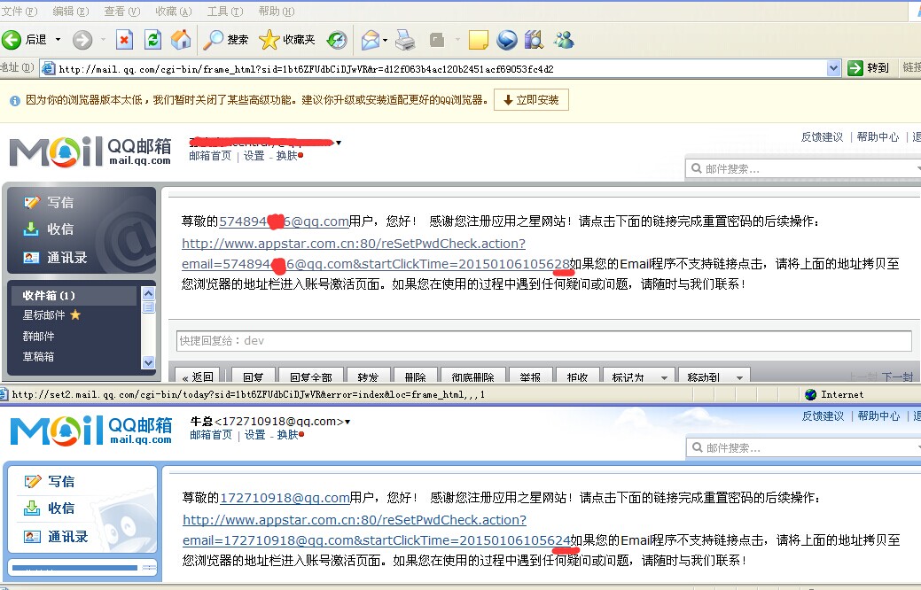Open the 查看(V) menu

pyautogui.click(x=122, y=12)
